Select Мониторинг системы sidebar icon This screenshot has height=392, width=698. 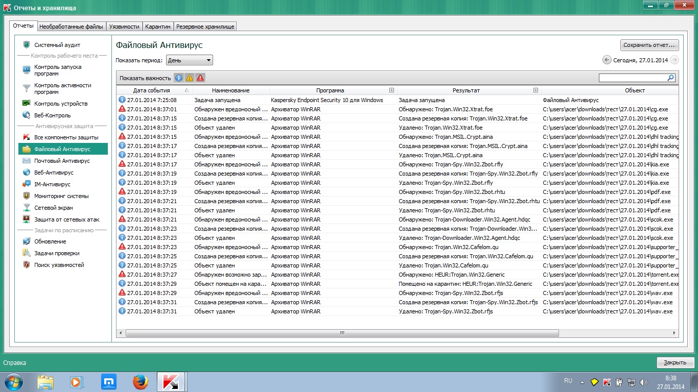(26, 196)
